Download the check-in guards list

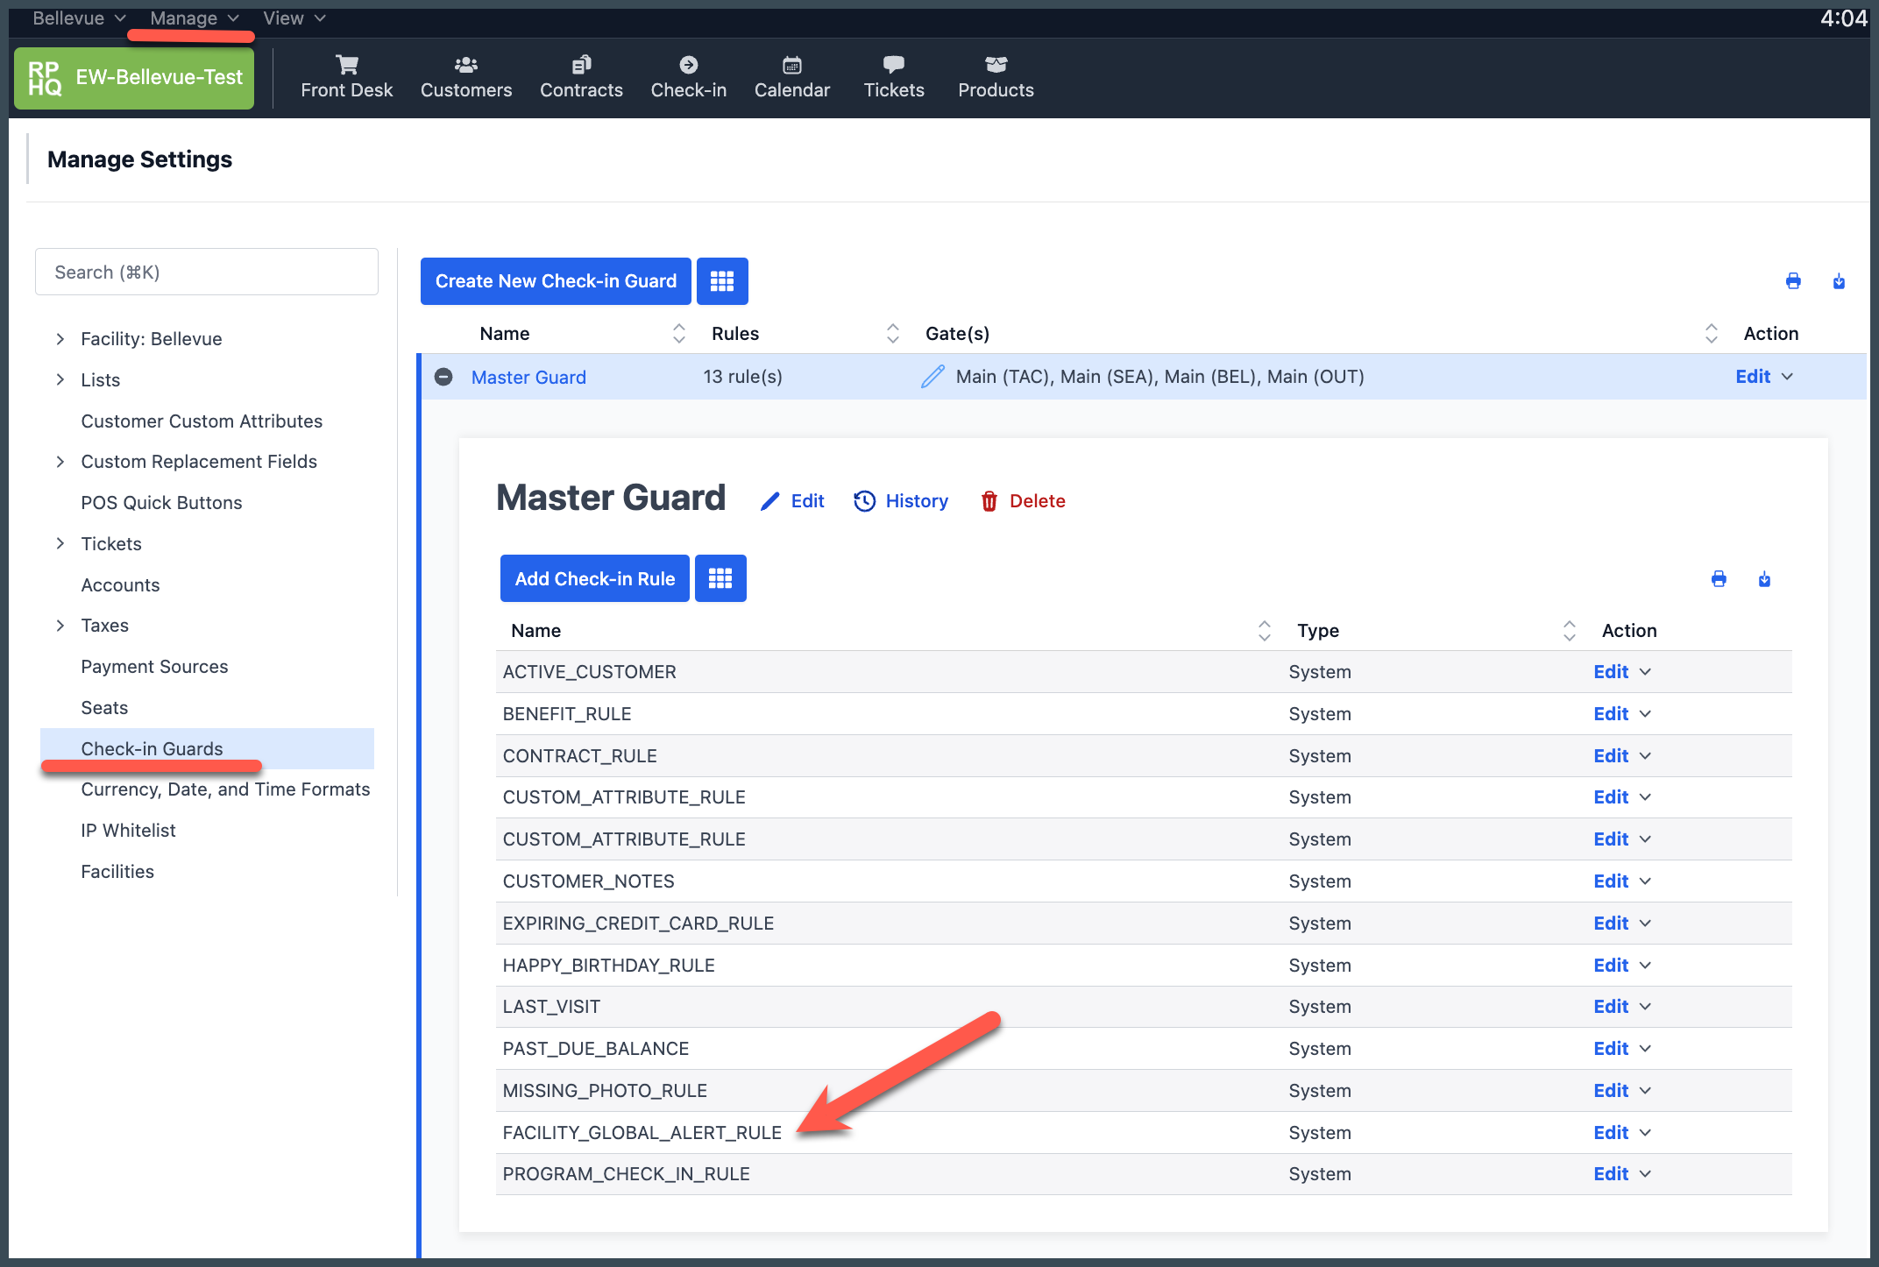pyautogui.click(x=1839, y=281)
